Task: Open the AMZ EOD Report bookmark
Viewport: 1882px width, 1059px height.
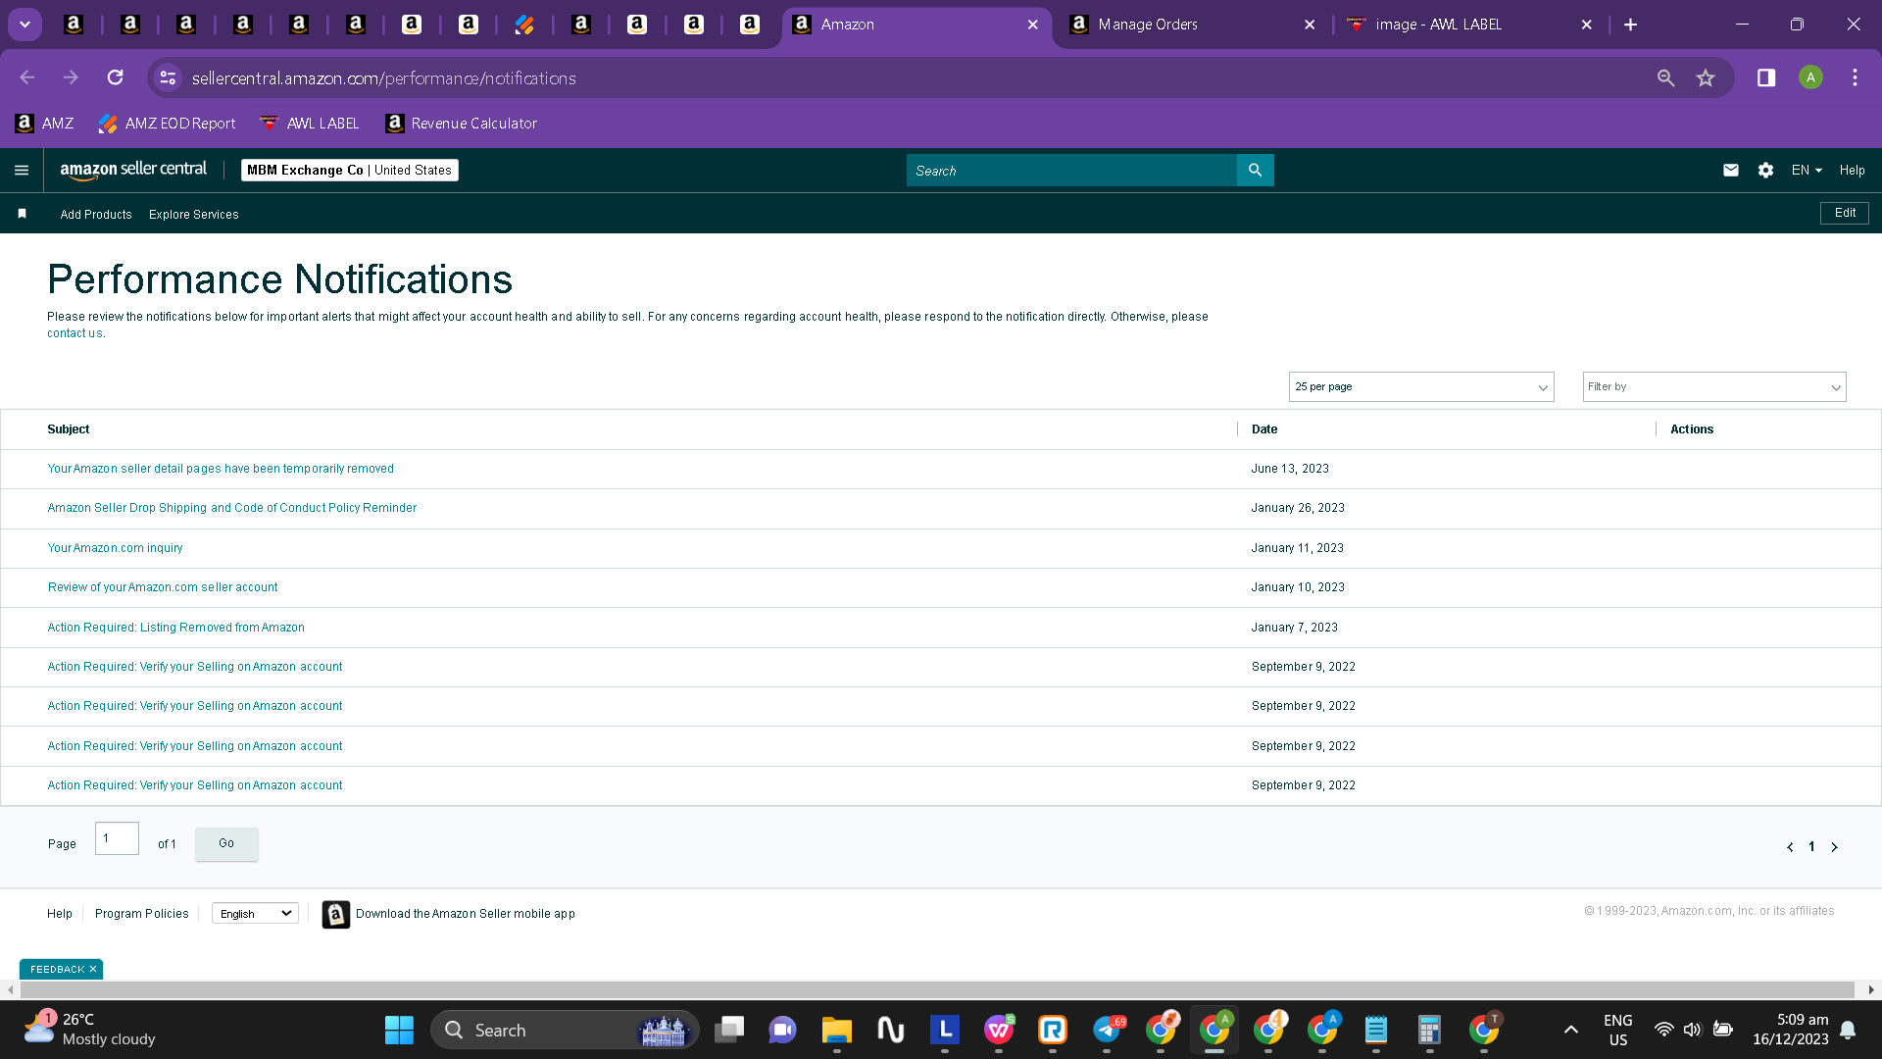Action: tap(167, 124)
